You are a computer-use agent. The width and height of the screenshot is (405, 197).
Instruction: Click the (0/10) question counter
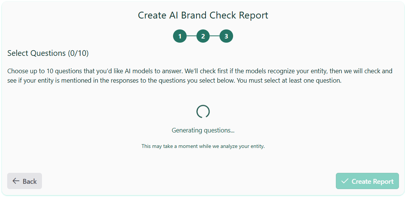[x=78, y=53]
